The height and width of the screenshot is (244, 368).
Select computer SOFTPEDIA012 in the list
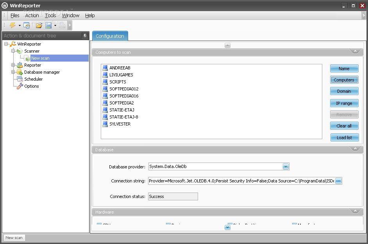[x=124, y=89]
